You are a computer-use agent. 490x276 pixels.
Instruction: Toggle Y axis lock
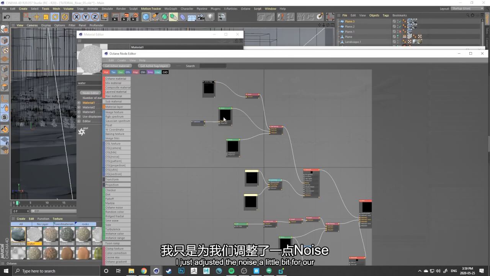click(85, 17)
